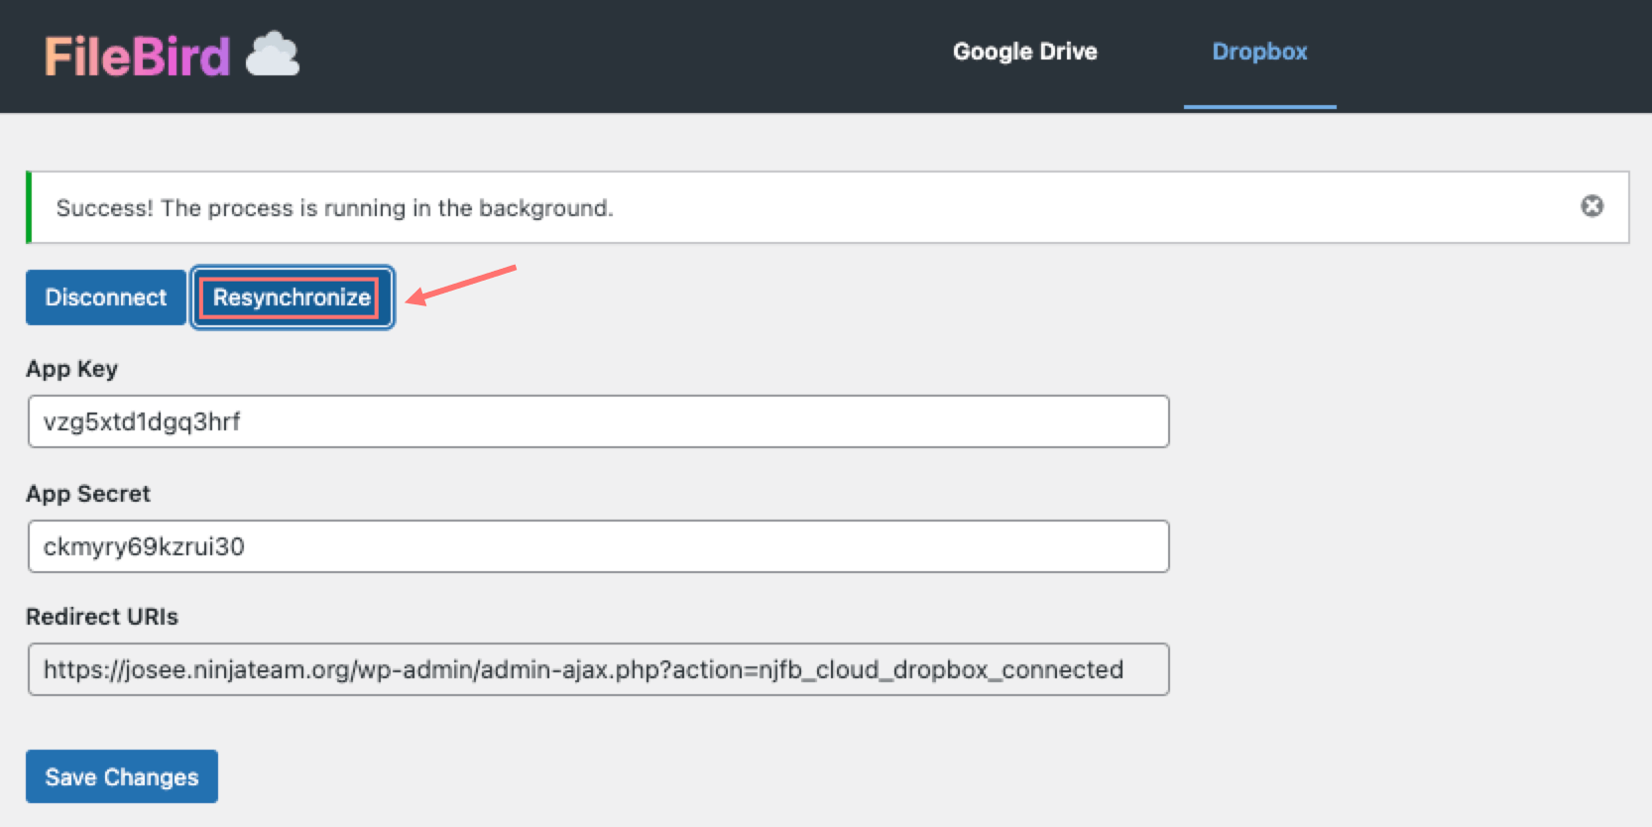Dismiss the success notice with the X icon

tap(1592, 206)
